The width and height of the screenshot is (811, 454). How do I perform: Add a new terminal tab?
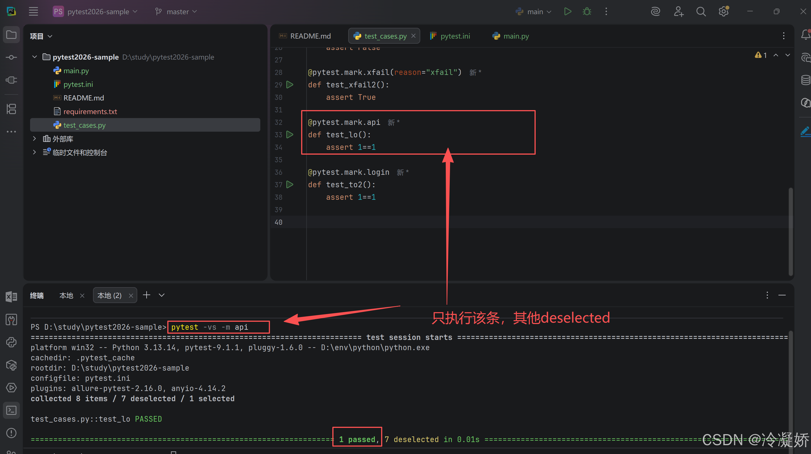(147, 295)
